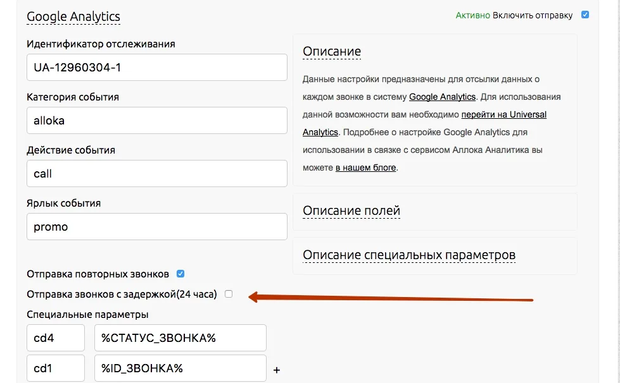
Task: Enable Отправка звонков с задержкой checkbox
Action: (229, 294)
